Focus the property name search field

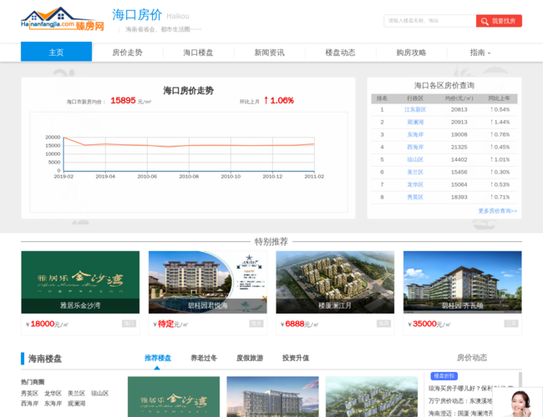(429, 21)
